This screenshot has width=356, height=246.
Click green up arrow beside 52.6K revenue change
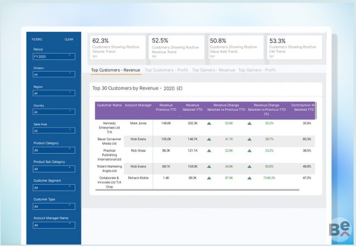coord(209,123)
